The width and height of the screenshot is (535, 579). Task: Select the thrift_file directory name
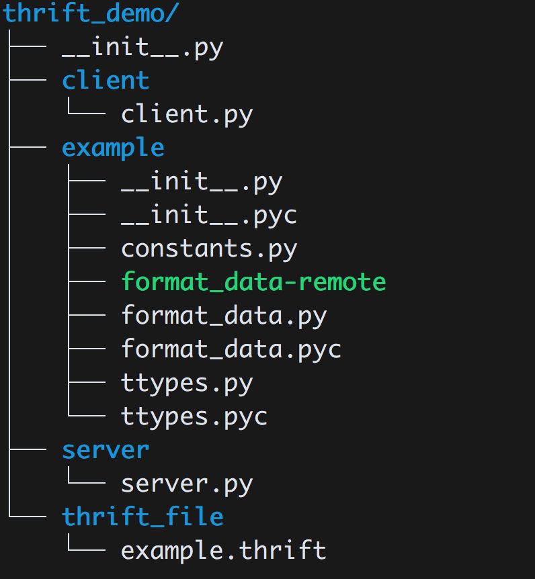click(142, 517)
